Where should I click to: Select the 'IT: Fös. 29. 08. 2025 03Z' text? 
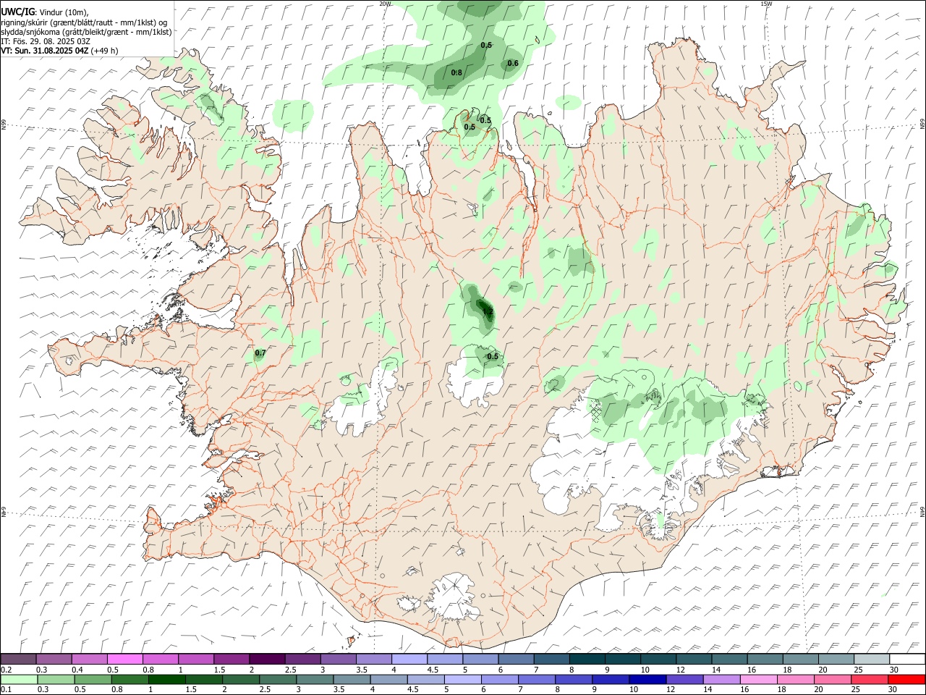point(46,41)
